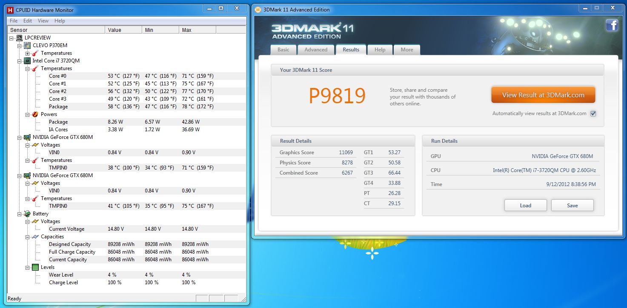This screenshot has height=308, width=627.
Task: Click the Voltages icon under Battery
Action: click(35, 221)
